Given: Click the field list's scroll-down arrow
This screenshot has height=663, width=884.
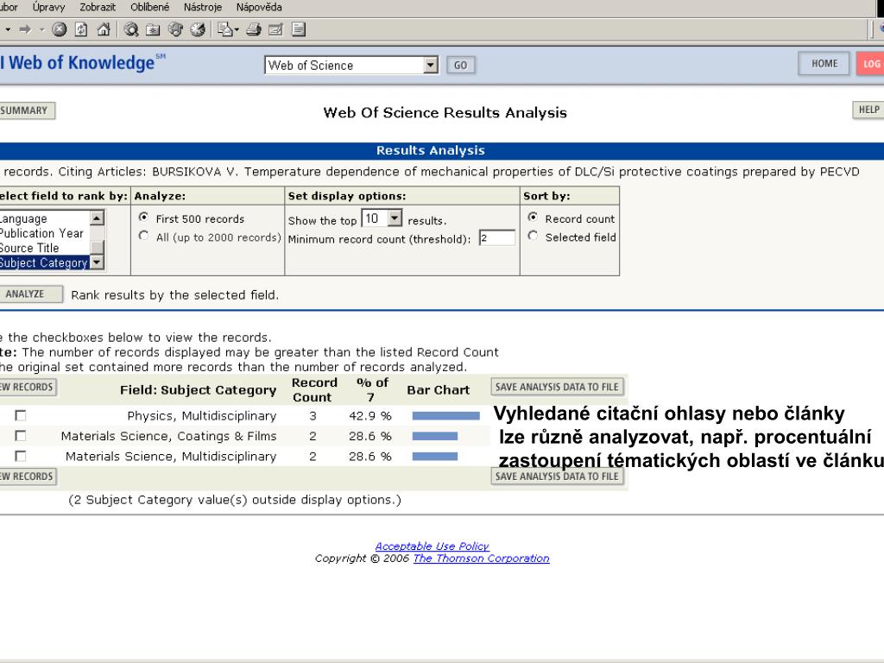Looking at the screenshot, I should (x=97, y=262).
